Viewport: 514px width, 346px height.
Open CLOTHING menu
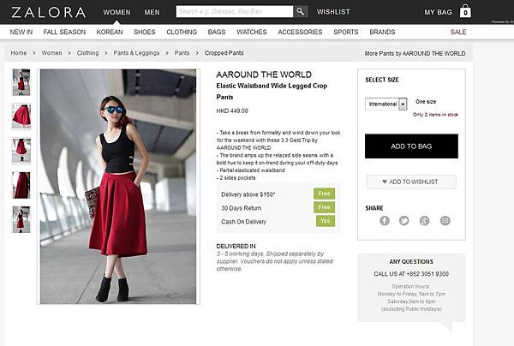182,32
